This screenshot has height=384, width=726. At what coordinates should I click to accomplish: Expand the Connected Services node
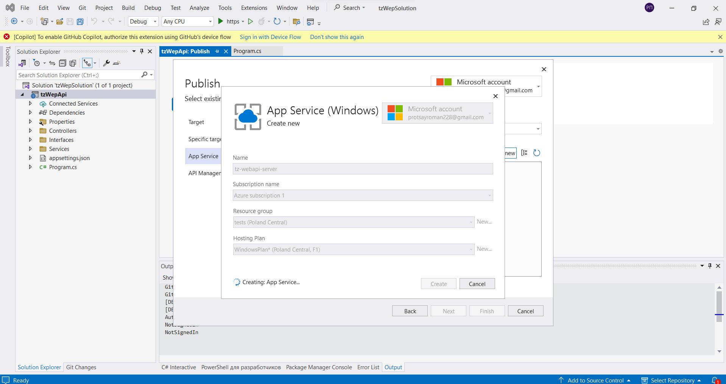(x=30, y=103)
